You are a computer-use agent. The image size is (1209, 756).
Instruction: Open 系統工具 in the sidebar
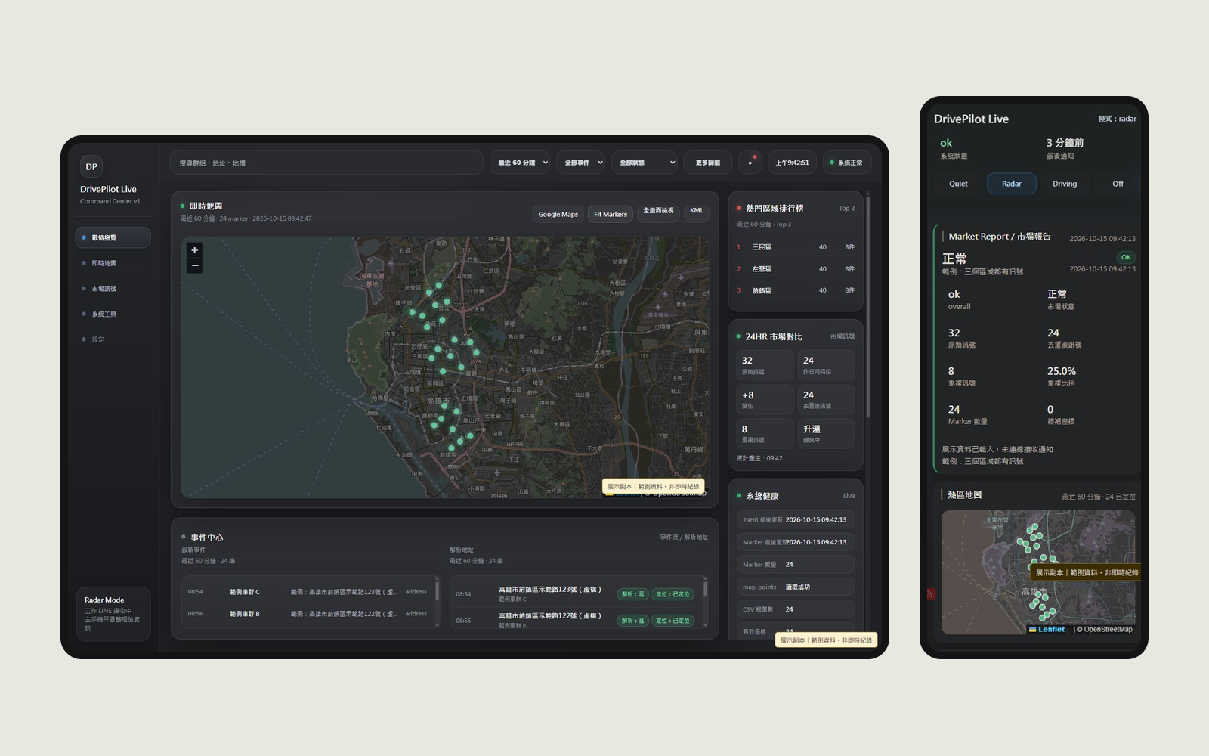[x=113, y=314]
